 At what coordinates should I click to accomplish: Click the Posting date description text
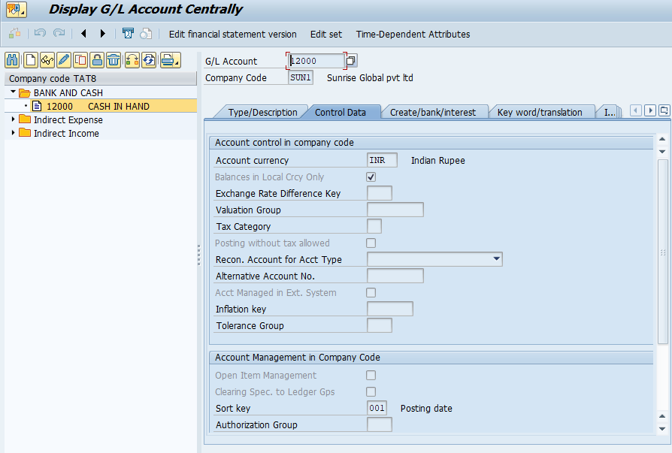(426, 409)
